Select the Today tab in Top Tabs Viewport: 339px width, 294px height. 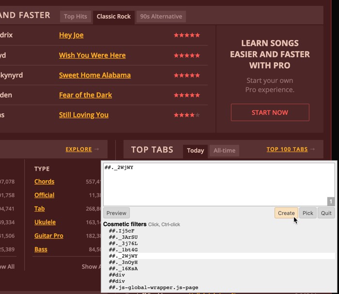(x=196, y=151)
